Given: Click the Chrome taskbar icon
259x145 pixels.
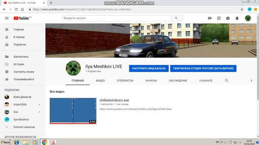Looking at the screenshot, I should point(45,142).
